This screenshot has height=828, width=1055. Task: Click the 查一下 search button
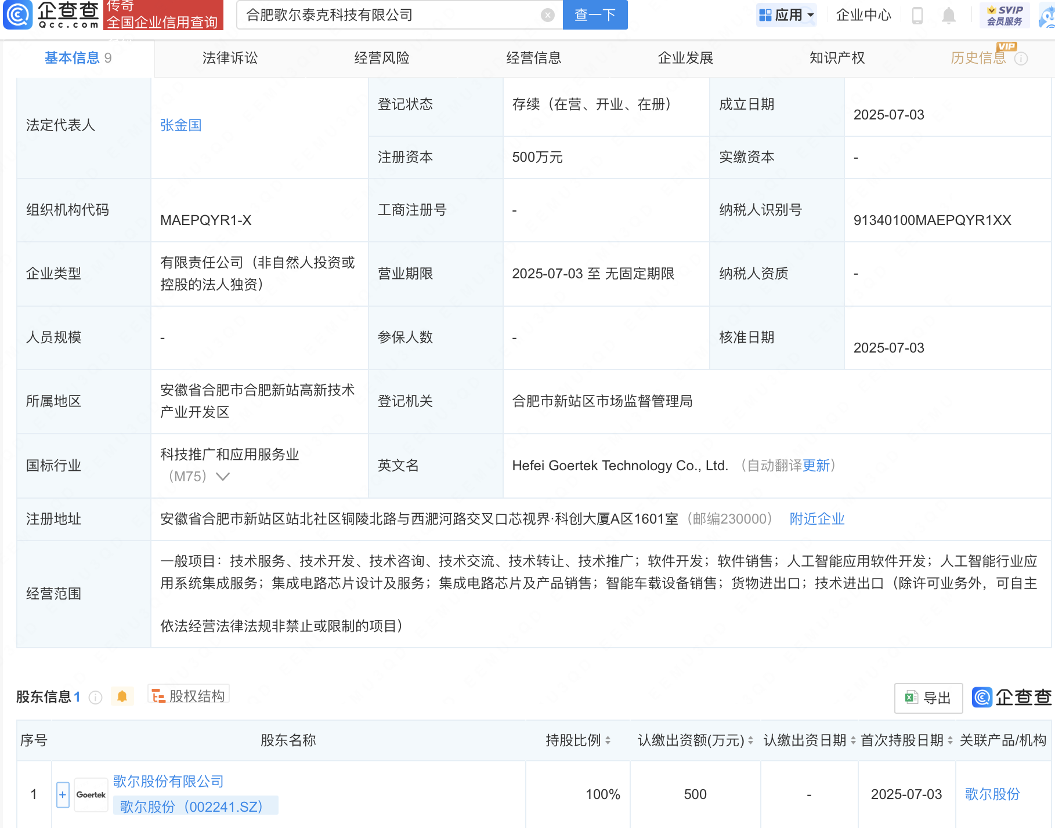coord(595,15)
